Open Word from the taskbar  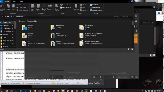tap(105, 91)
